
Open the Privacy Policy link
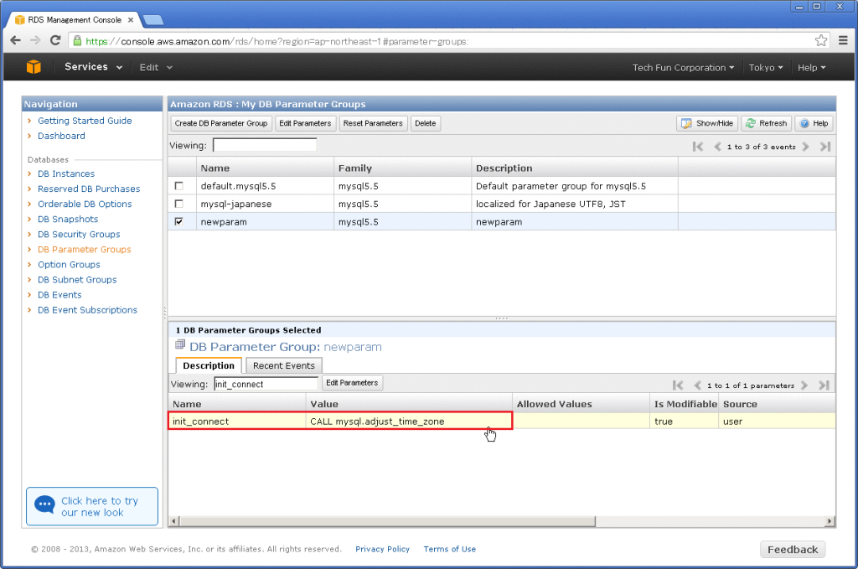pyautogui.click(x=382, y=549)
